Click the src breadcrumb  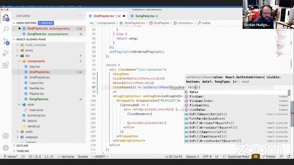tap(91, 23)
